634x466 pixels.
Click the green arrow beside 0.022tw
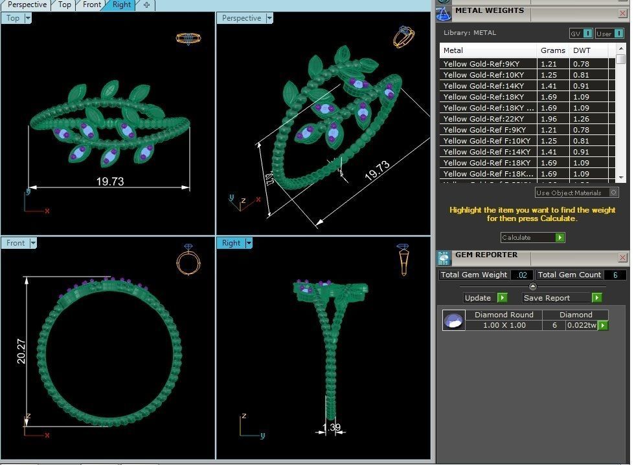click(602, 325)
